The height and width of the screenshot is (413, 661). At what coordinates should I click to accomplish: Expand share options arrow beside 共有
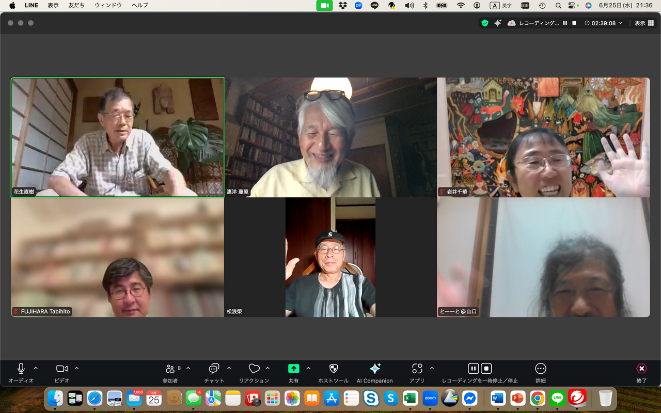[308, 368]
